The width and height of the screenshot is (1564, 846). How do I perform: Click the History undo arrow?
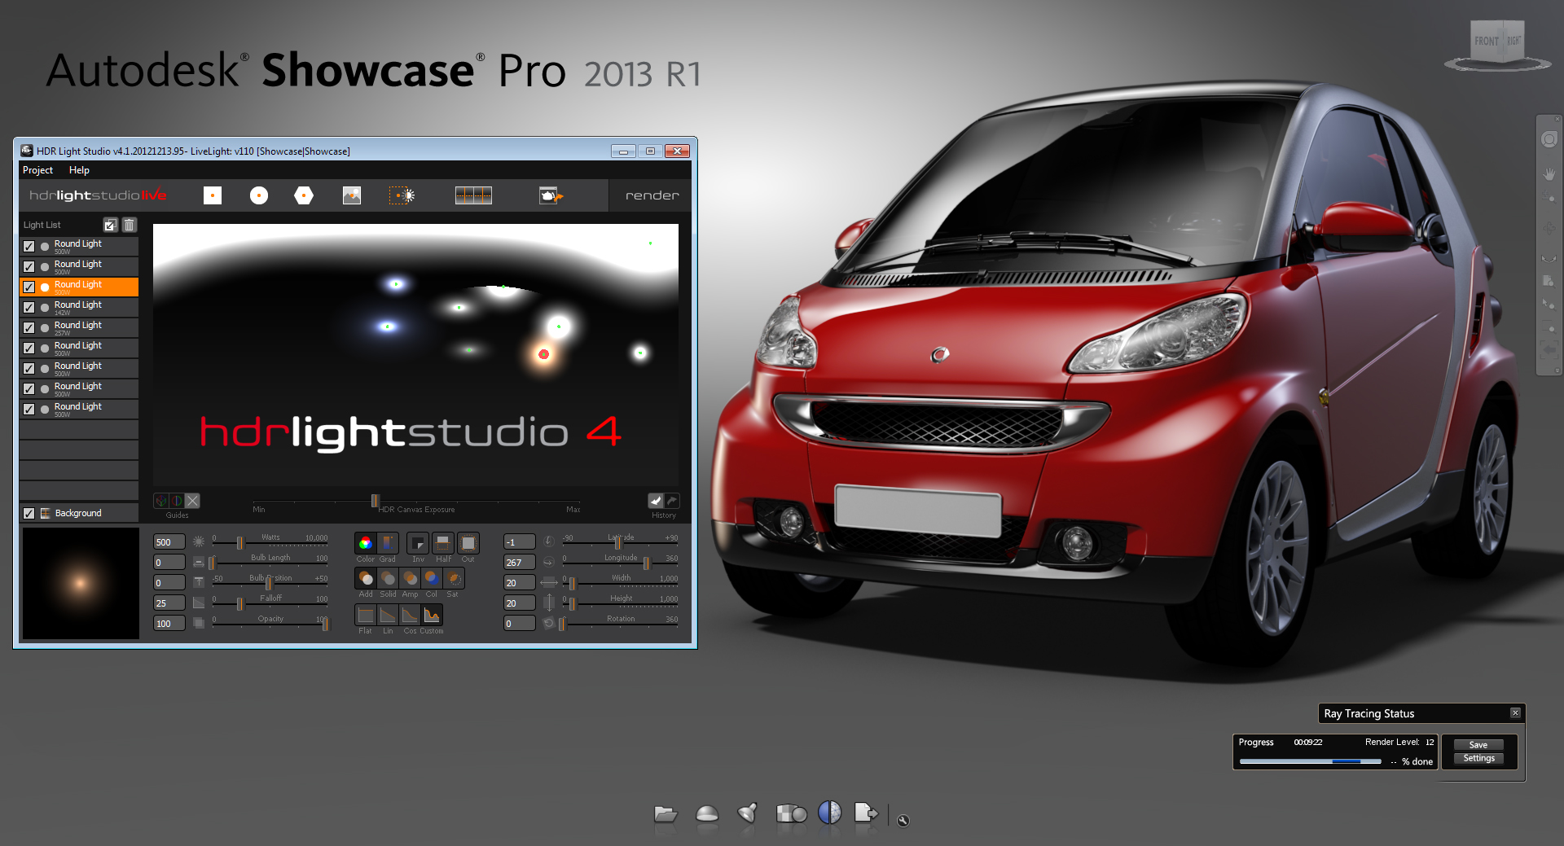656,501
